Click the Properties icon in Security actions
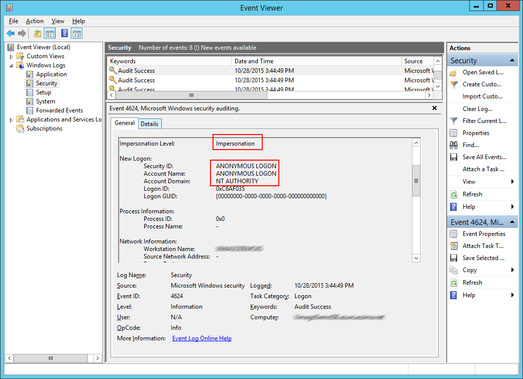This screenshot has height=379, width=523. tap(454, 134)
